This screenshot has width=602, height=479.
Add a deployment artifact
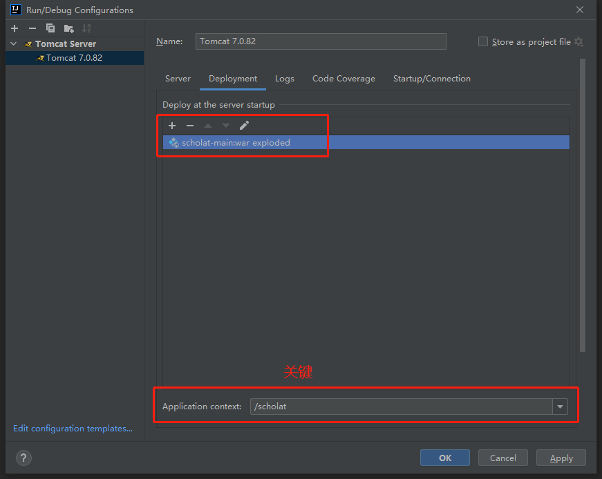pyautogui.click(x=172, y=126)
